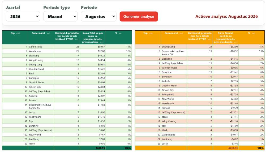The image size is (266, 152).
Task: Select Tesco row in green table
Action: [x=67, y=144]
